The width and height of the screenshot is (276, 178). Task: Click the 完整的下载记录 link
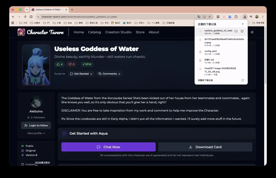coord(205,80)
